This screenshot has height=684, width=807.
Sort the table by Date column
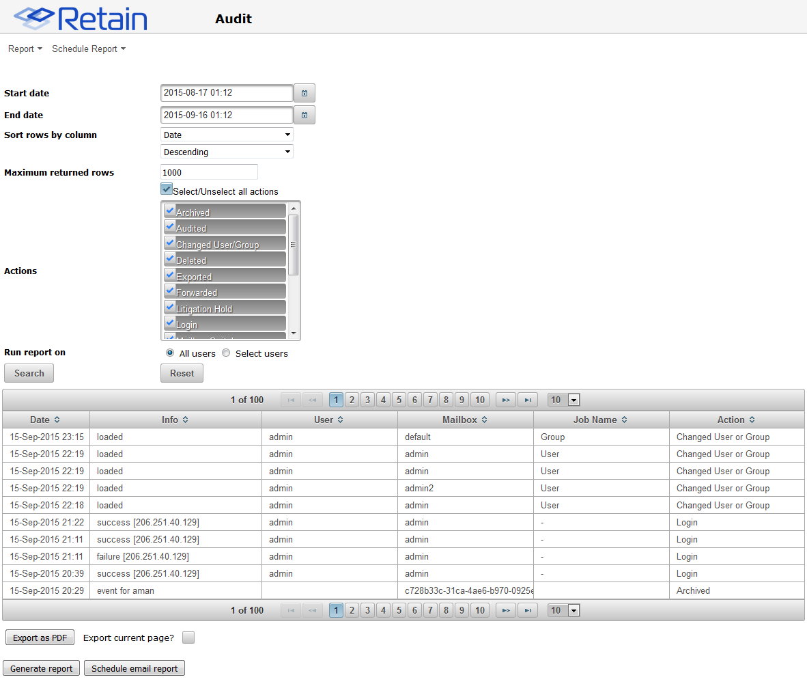point(46,420)
